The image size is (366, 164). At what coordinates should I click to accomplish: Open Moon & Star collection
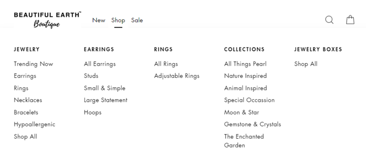pyautogui.click(x=242, y=112)
